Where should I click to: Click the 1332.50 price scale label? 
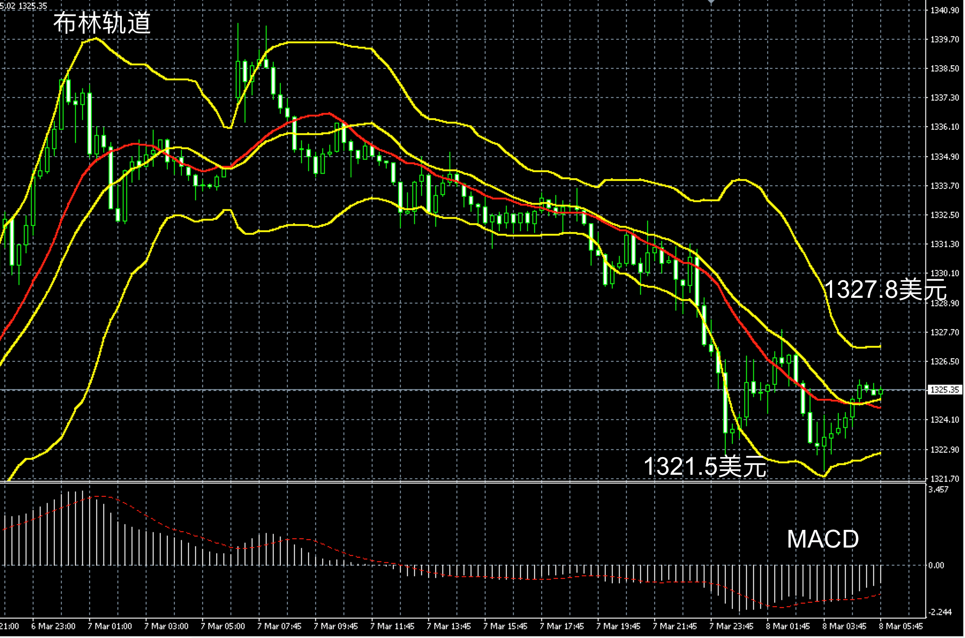point(944,215)
